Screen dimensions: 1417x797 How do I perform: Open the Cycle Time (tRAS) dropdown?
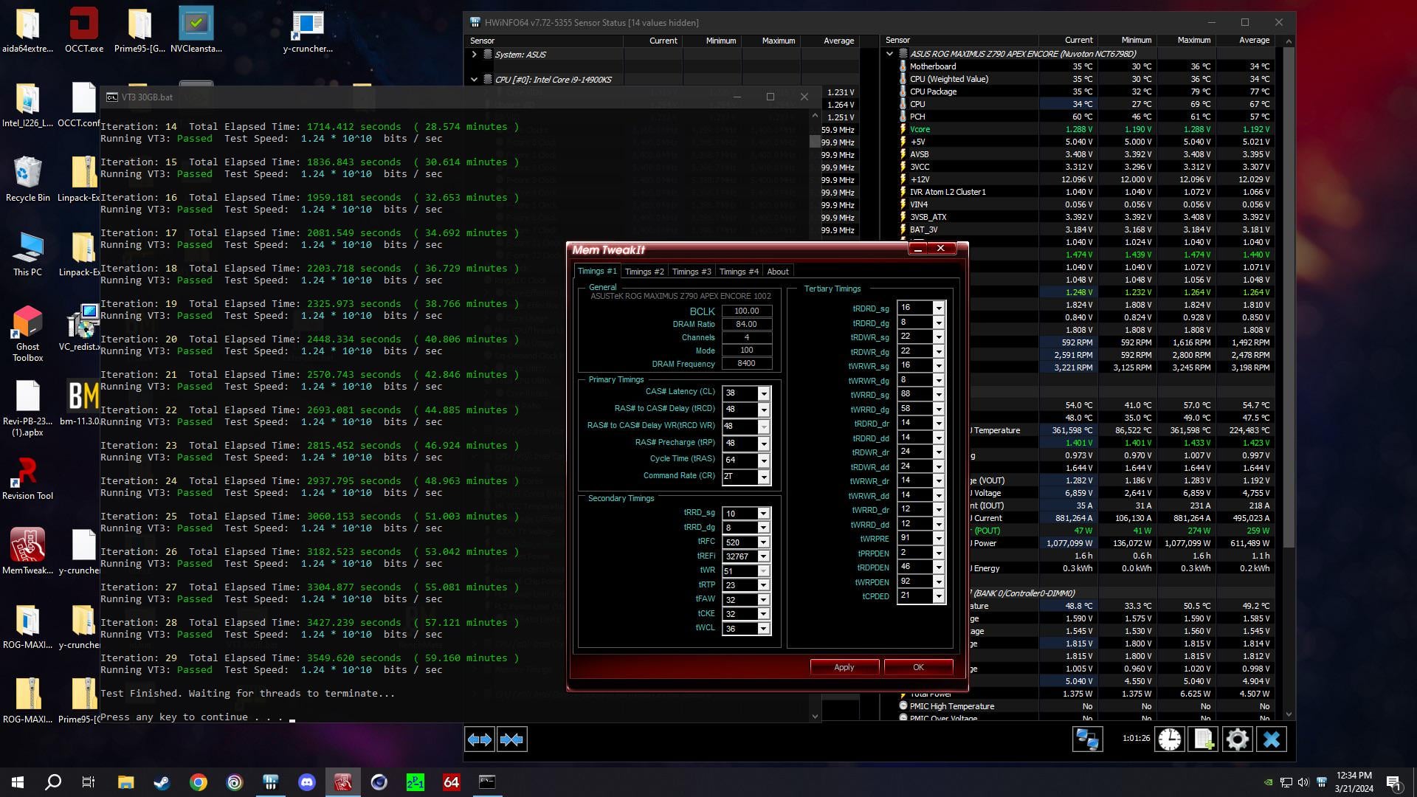click(764, 460)
